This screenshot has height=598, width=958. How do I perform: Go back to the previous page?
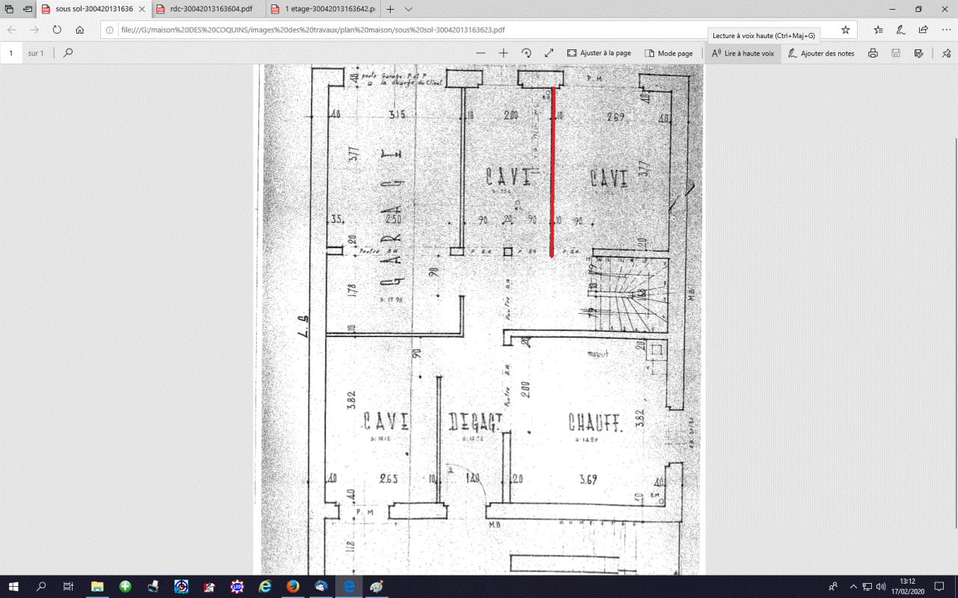[12, 30]
